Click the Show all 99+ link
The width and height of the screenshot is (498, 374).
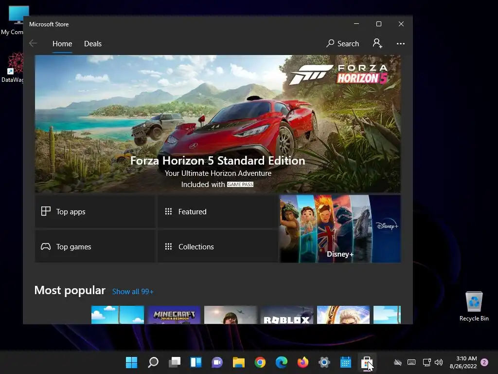133,291
